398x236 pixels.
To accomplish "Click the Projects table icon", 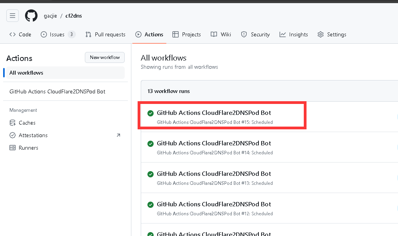I will pos(176,34).
